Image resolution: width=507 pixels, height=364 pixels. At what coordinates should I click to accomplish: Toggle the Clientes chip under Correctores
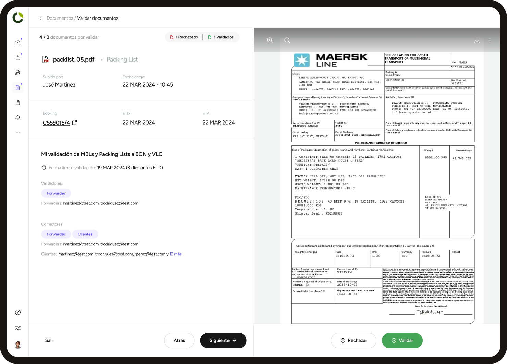tap(85, 234)
